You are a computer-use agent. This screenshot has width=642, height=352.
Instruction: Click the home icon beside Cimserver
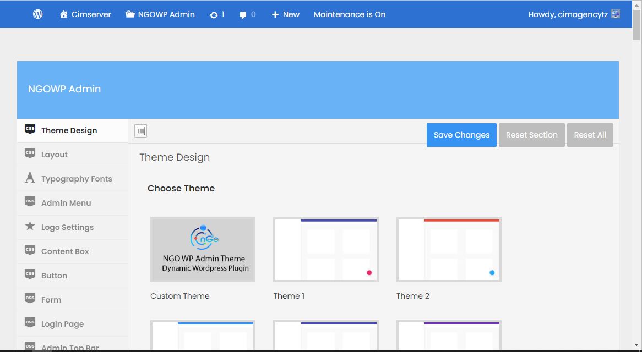click(63, 14)
